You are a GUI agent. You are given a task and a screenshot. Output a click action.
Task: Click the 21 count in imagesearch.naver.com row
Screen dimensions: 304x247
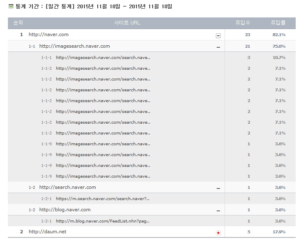coord(247,46)
